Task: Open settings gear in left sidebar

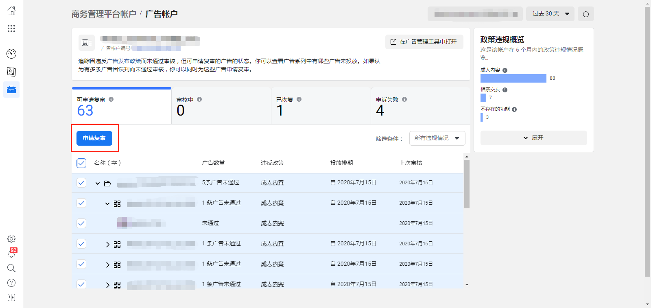Action: [11, 239]
